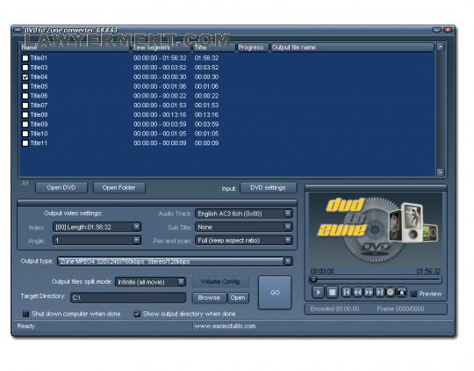The width and height of the screenshot is (474, 371).
Task: Click the Encoded 00:00:00 status text
Action: 334,309
